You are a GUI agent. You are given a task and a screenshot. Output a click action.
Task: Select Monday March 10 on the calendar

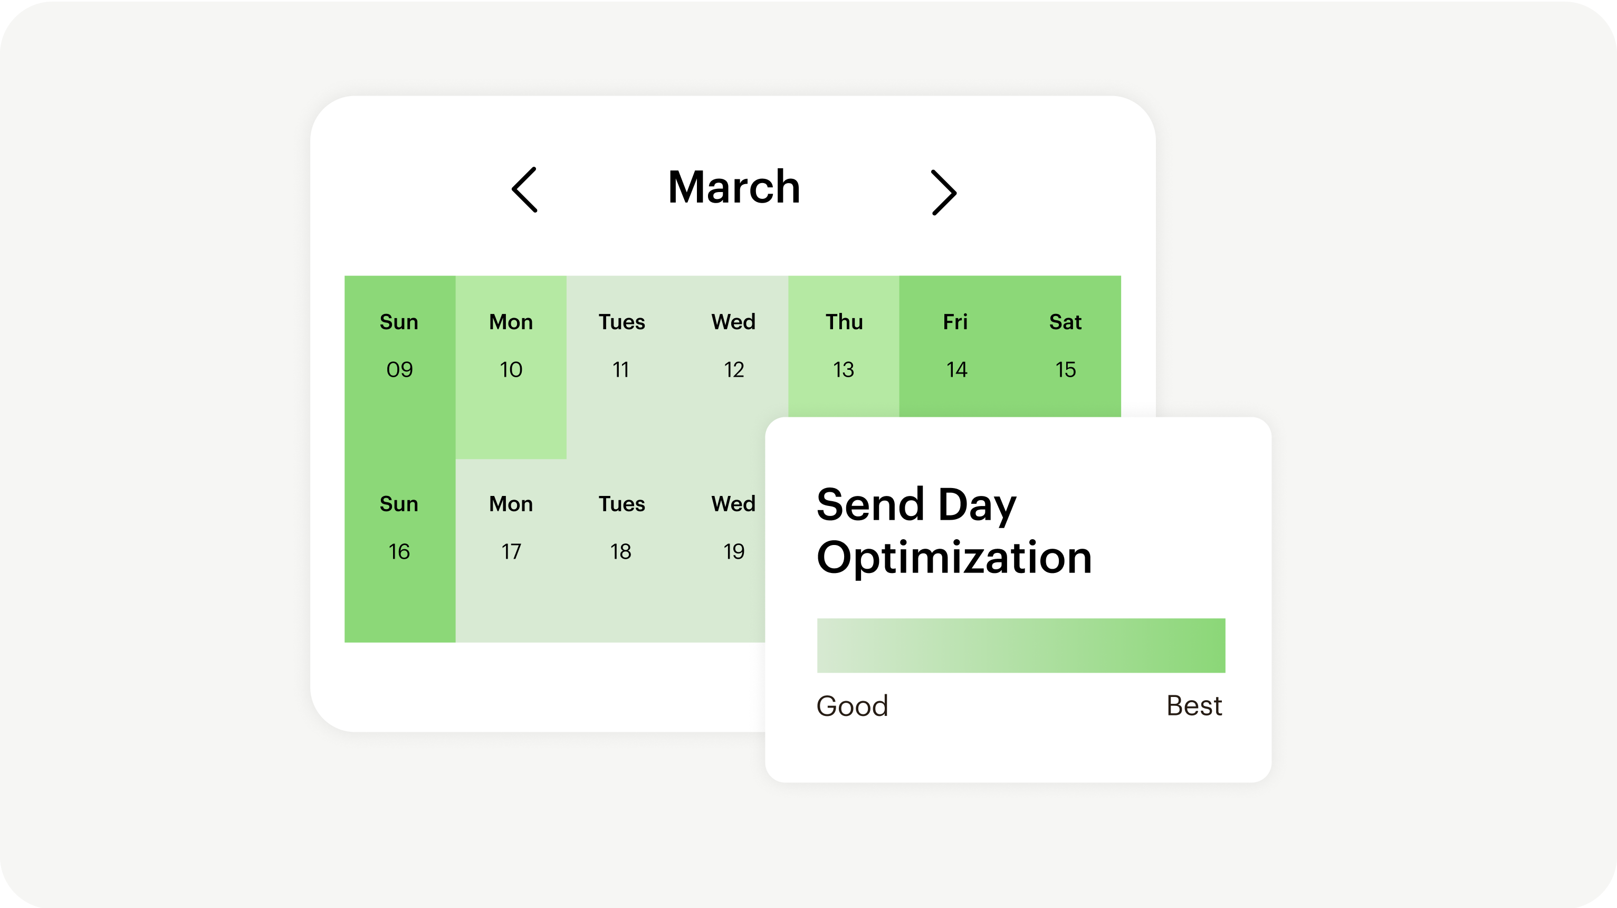point(510,370)
